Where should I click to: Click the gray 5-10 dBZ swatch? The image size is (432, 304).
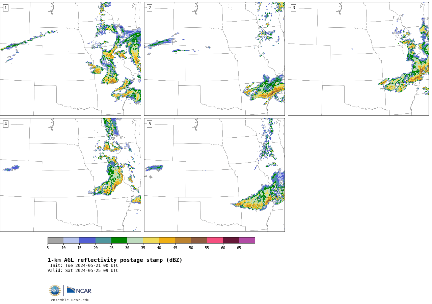point(55,240)
